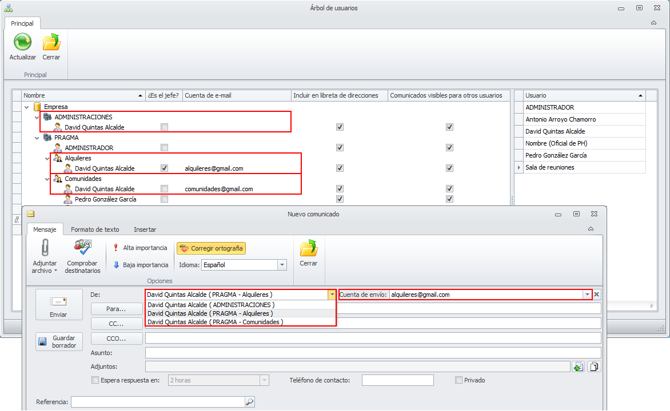The width and height of the screenshot is (670, 411).
Task: Click the Comunidades group icon
Action: pyautogui.click(x=58, y=179)
